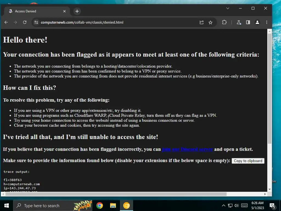Click the scroll up arrow

point(269,32)
